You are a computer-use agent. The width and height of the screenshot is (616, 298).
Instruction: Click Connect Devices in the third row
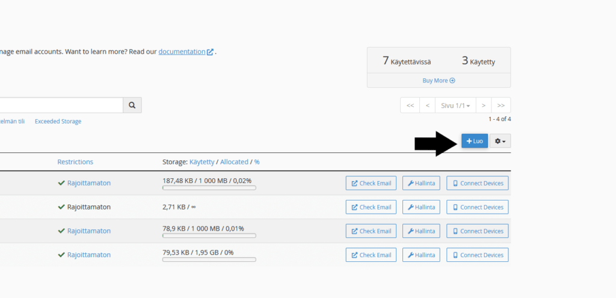click(477, 231)
